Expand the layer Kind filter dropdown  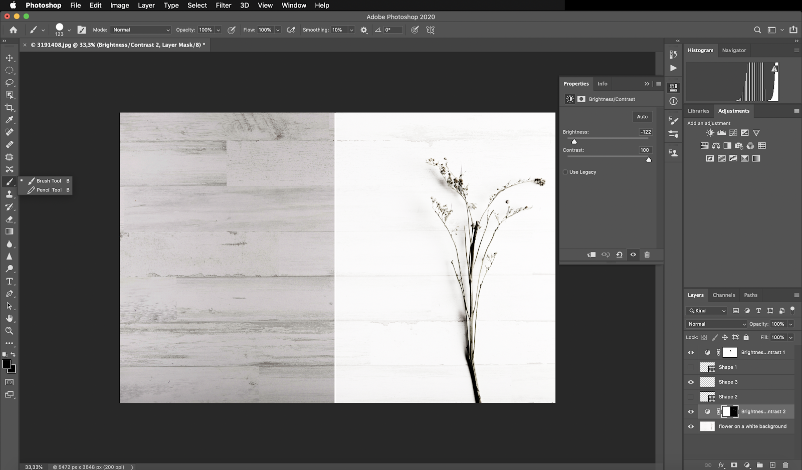click(706, 311)
